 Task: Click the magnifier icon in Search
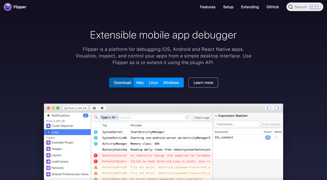point(291,7)
